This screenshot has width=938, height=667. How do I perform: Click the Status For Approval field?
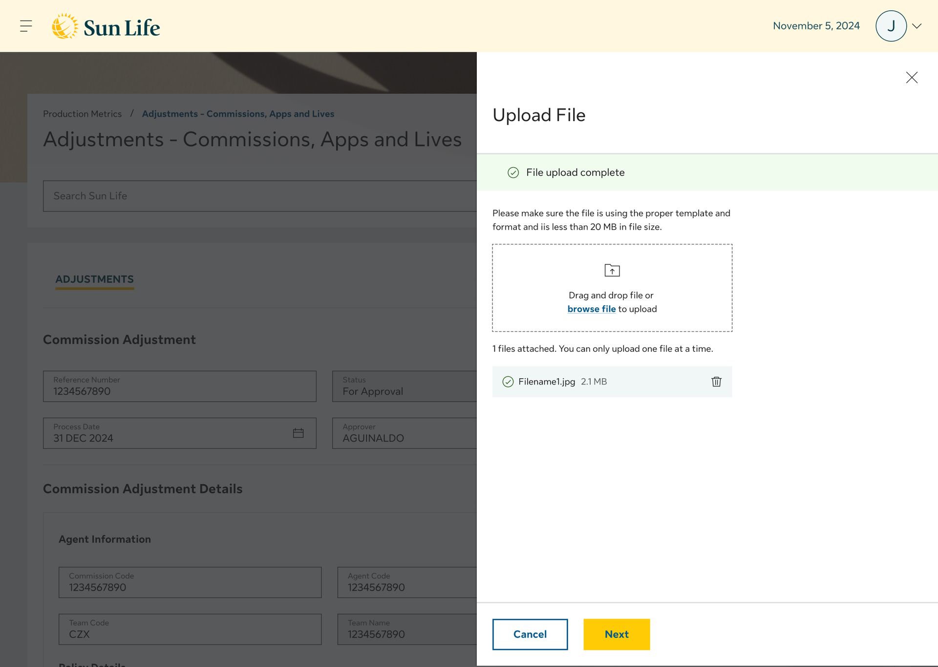coord(405,387)
